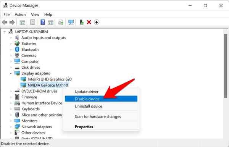Select the Computer row text
The height and width of the screenshot is (147, 229).
pyautogui.click(x=30, y=61)
